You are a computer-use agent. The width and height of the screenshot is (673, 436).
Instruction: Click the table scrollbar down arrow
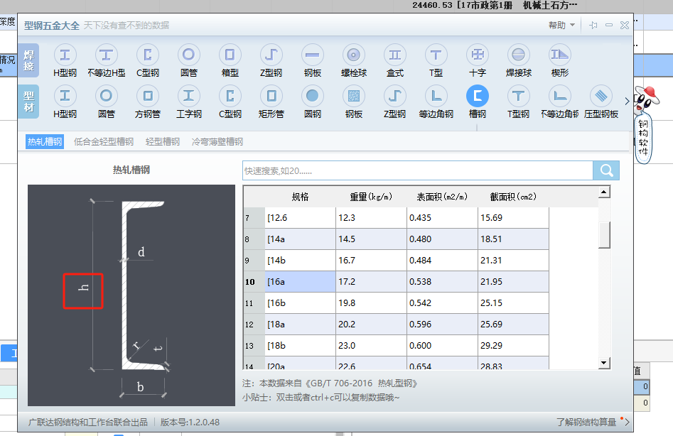(x=604, y=363)
